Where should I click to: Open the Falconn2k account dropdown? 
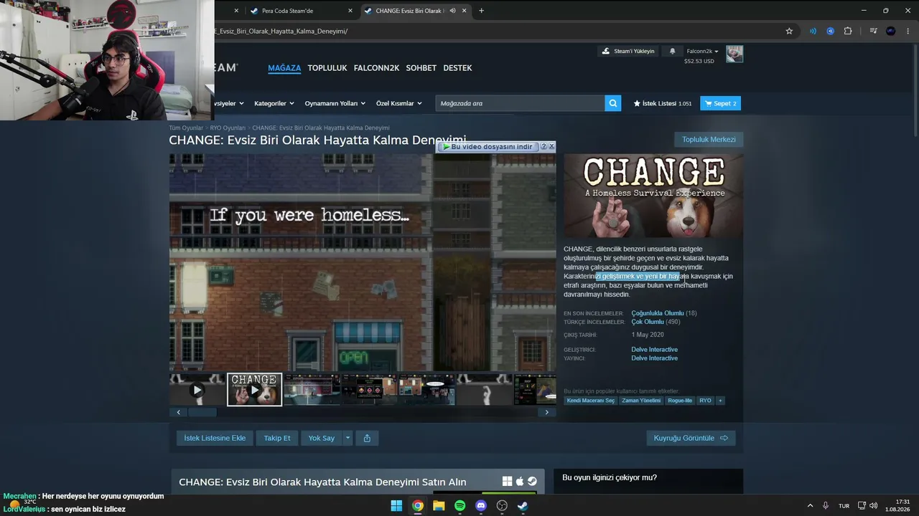[x=702, y=52]
